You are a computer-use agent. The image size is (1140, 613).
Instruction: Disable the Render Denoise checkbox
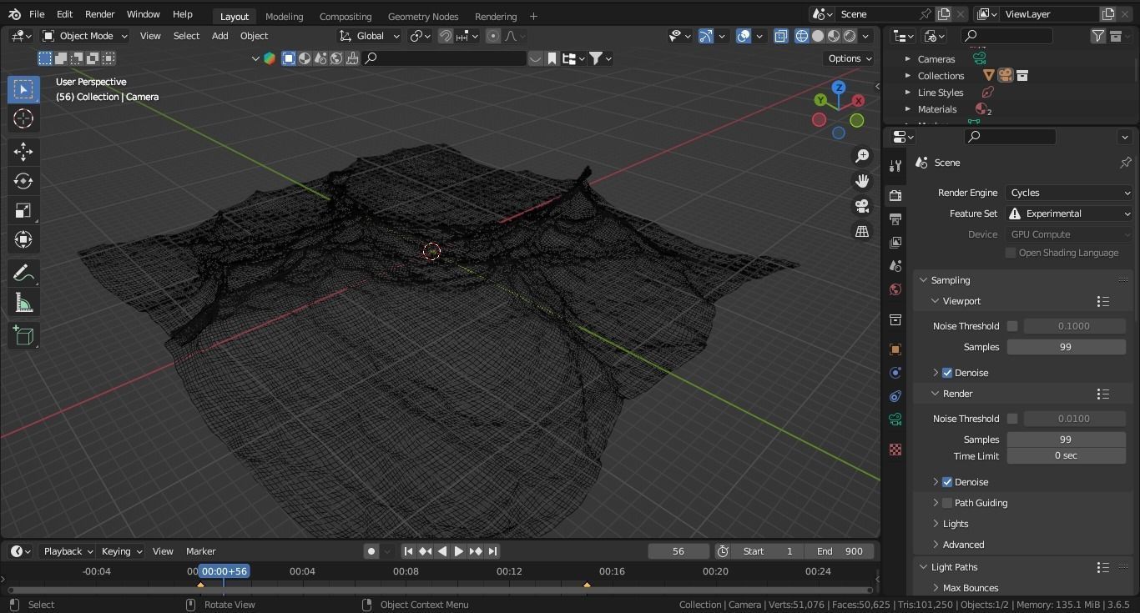coord(947,482)
